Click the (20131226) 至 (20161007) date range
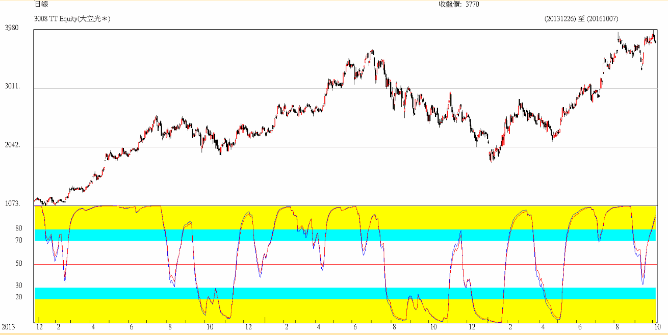Image resolution: width=668 pixels, height=335 pixels. [x=581, y=19]
